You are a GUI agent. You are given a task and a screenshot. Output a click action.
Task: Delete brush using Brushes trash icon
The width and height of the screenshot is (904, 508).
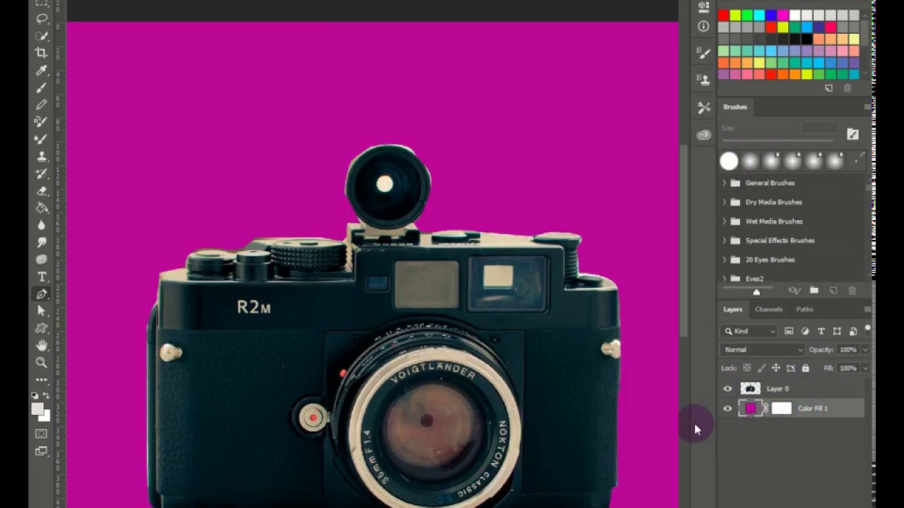[x=852, y=291]
